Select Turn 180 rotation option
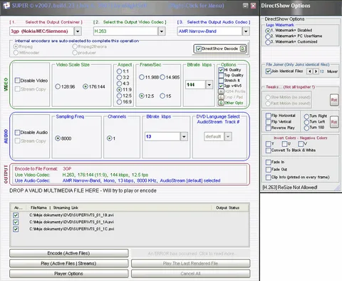Screen dimensions: 342x281 (306, 128)
